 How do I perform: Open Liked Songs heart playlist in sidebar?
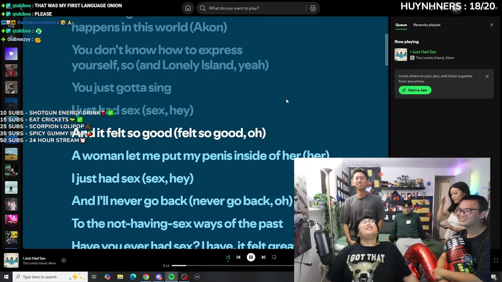click(11, 54)
